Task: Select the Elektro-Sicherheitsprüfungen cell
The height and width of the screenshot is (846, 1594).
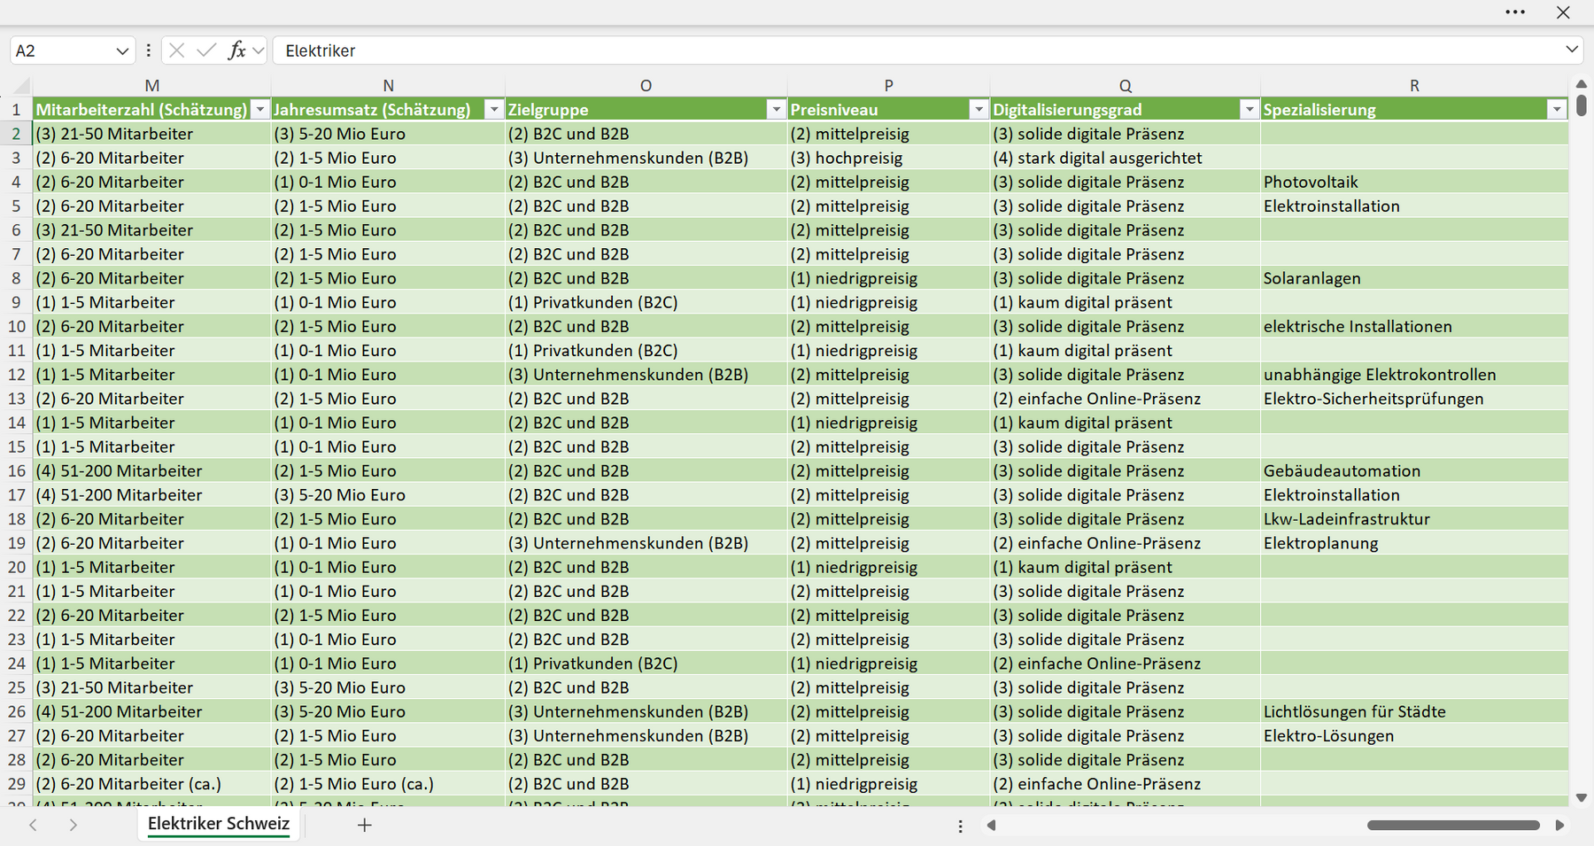Action: pos(1414,399)
